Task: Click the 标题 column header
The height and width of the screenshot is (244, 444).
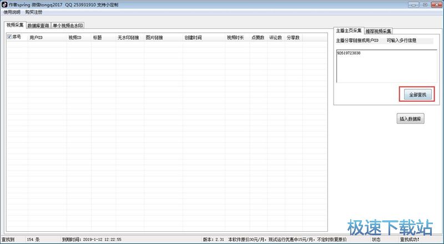Action: click(103, 38)
